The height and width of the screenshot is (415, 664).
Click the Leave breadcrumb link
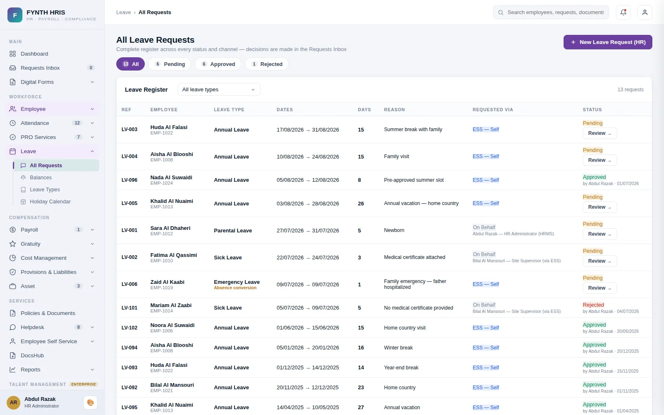[123, 12]
